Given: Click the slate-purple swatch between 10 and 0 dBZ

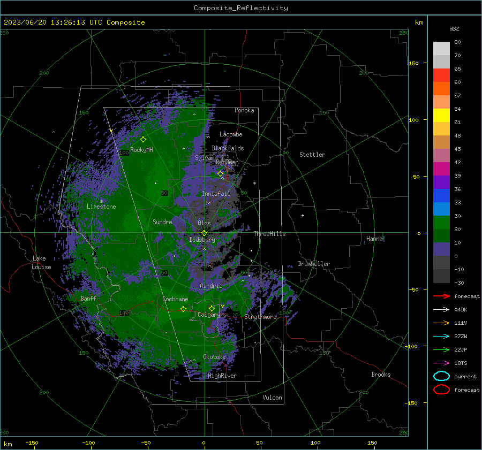Looking at the screenshot, I should (441, 249).
